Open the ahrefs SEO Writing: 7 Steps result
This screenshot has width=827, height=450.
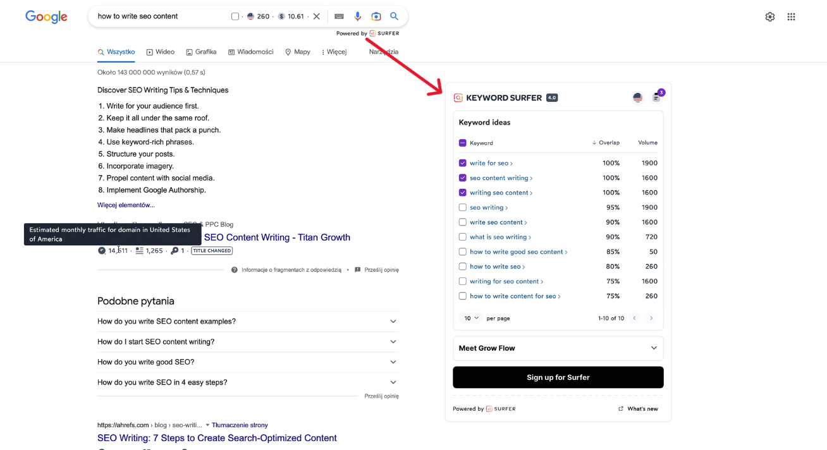[x=217, y=438]
